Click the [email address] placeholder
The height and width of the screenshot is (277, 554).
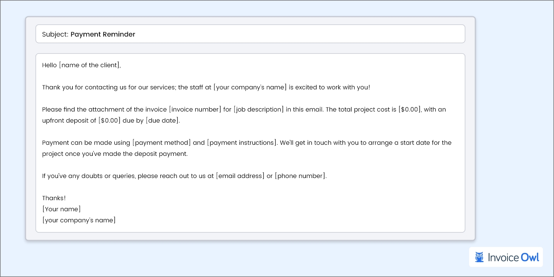(240, 176)
